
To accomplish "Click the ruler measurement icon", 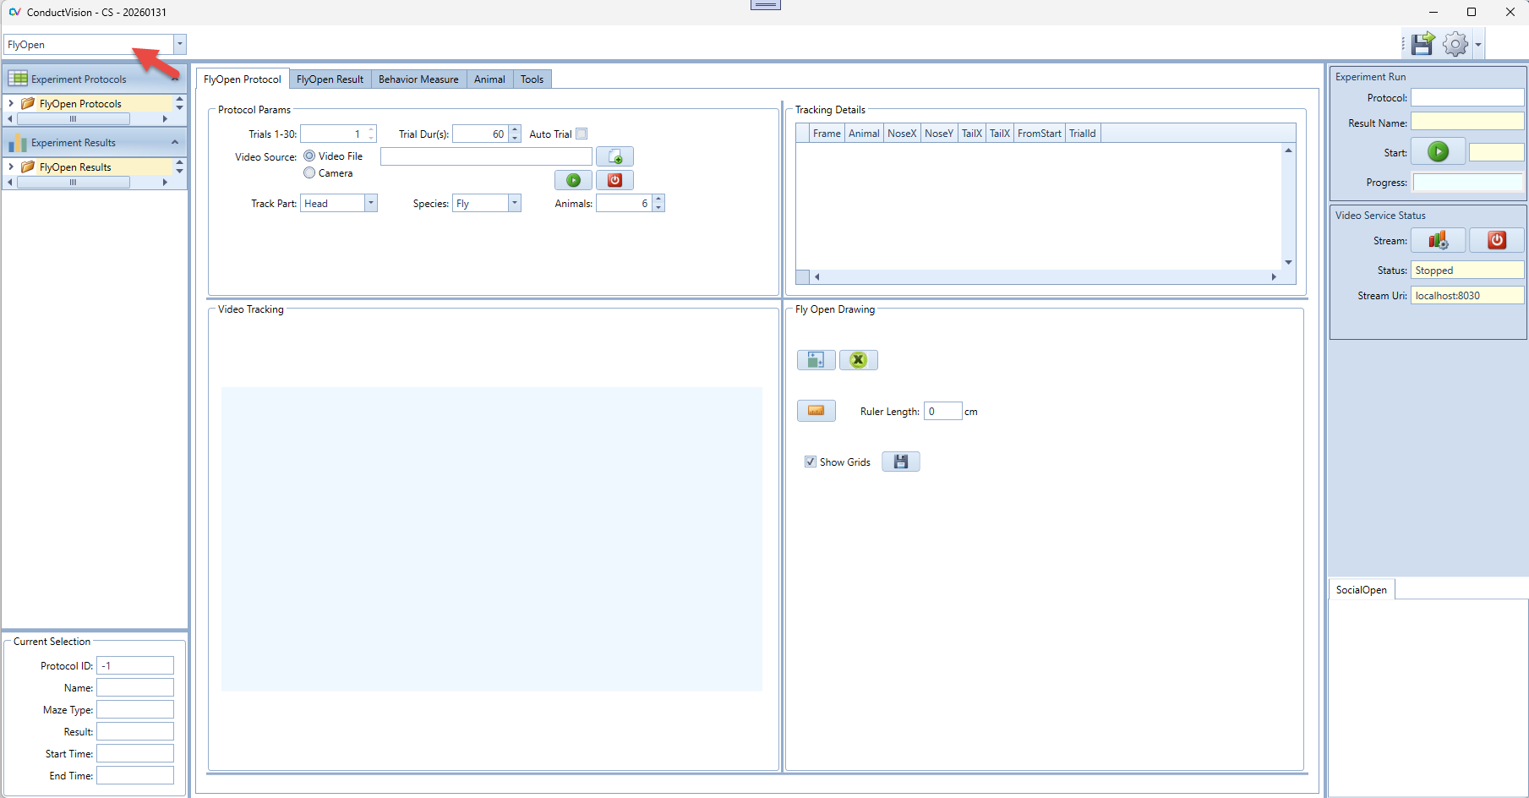I will pos(816,411).
